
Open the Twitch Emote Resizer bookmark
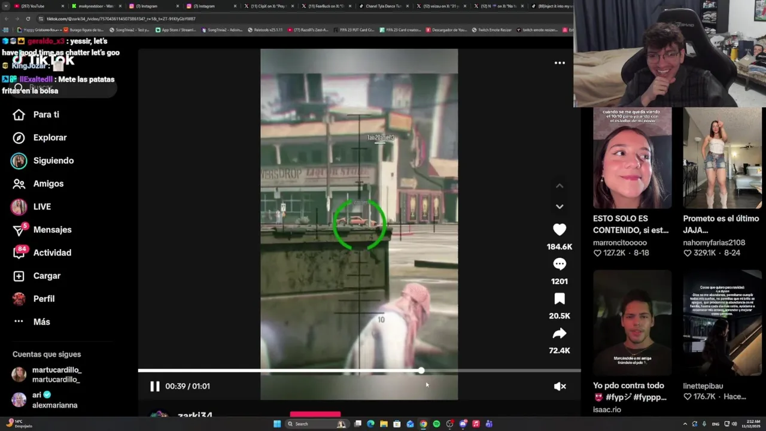point(492,30)
